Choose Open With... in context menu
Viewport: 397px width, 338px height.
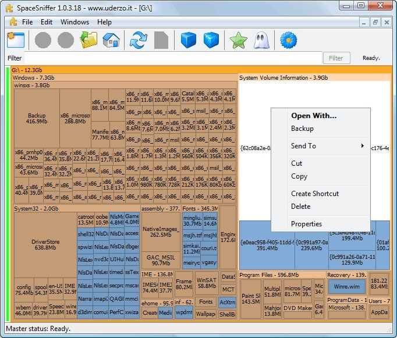[314, 116]
